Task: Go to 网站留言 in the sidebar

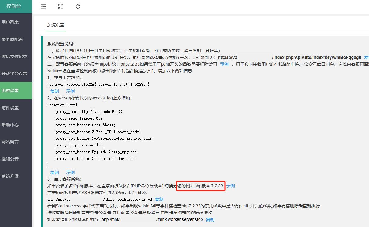Action: point(10,142)
